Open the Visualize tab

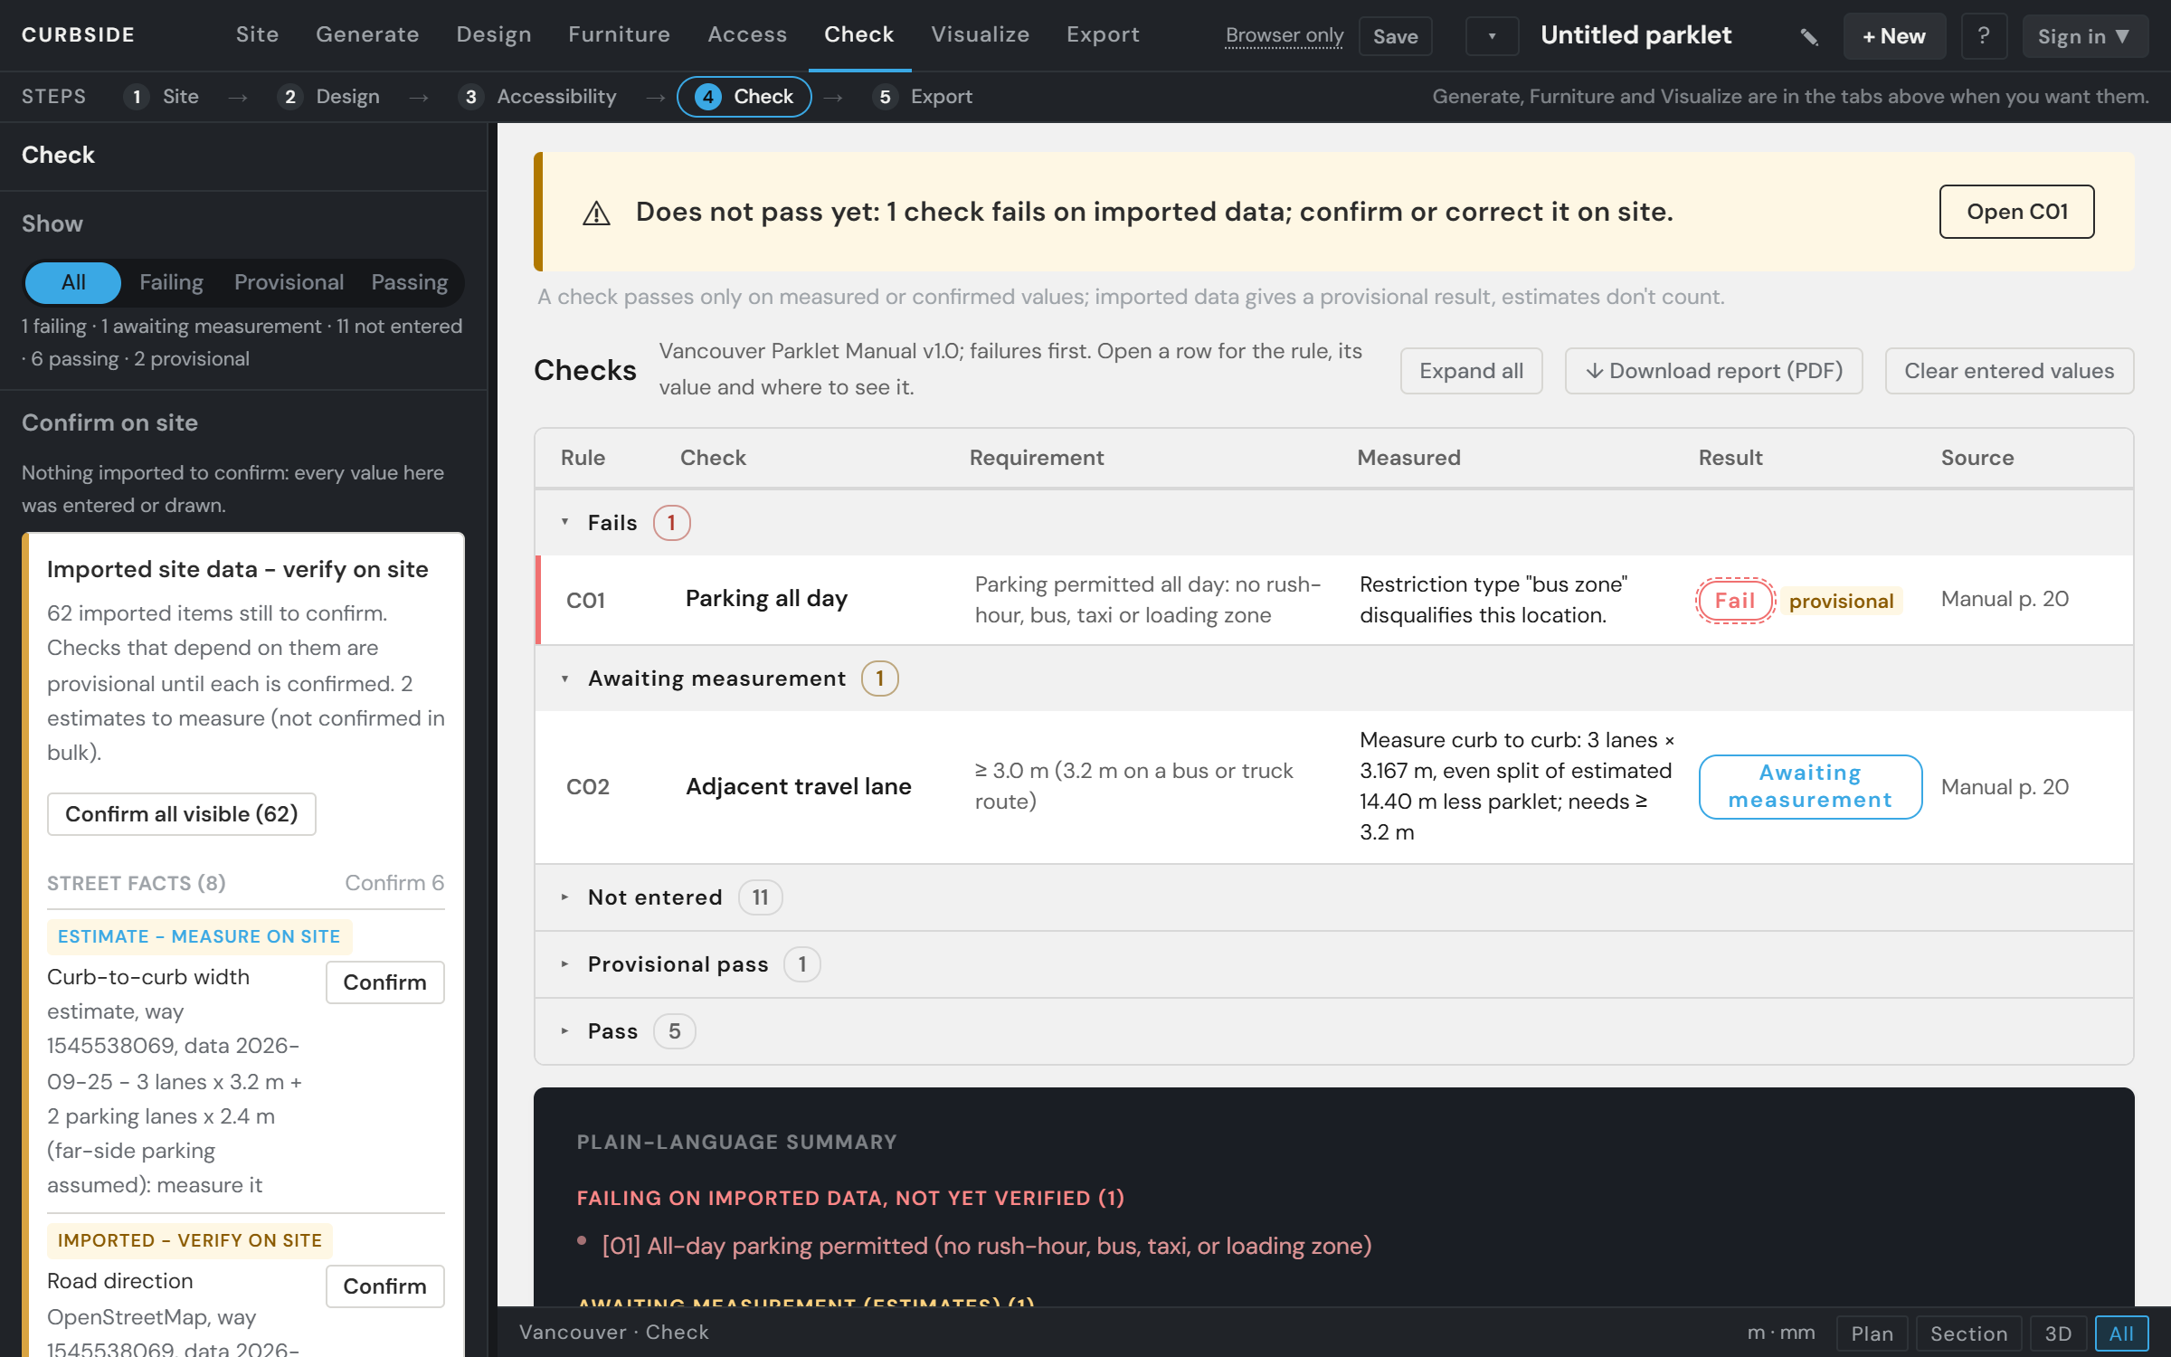(x=980, y=34)
